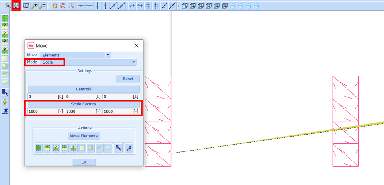The image size is (384, 185).
Task: Select the zoom window tool in top toolbar
Action: [x=26, y=6]
